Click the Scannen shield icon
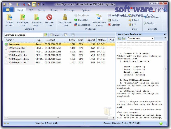The image size is (171, 129). [109, 25]
